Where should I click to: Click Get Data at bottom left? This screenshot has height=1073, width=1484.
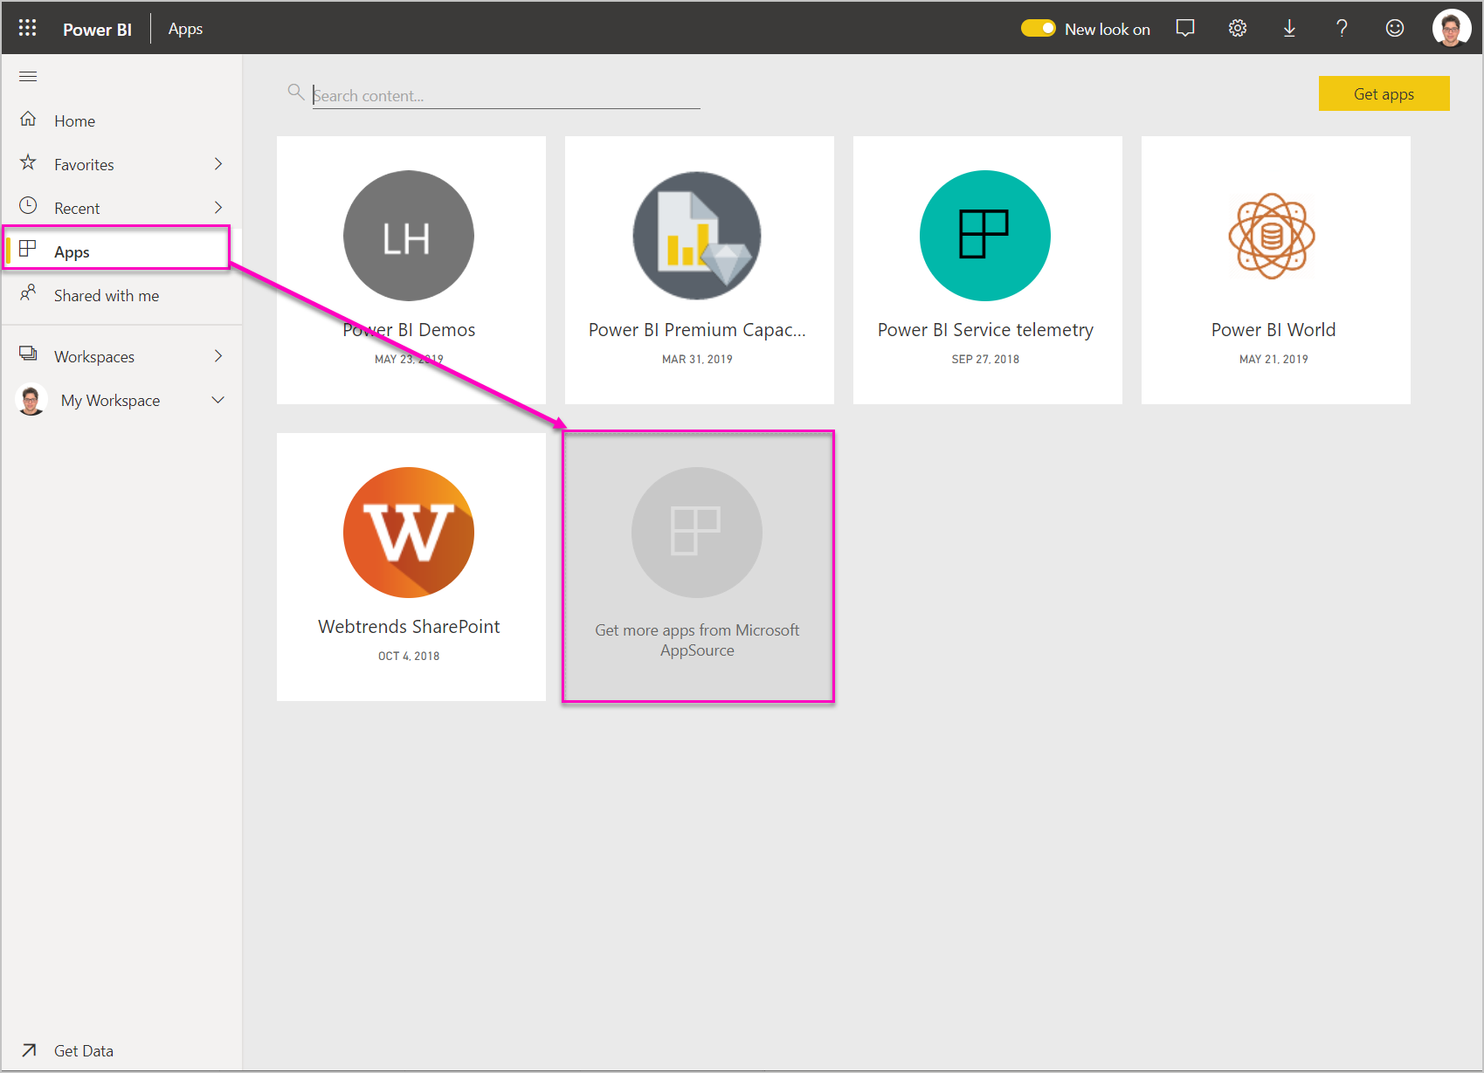[x=84, y=1050]
